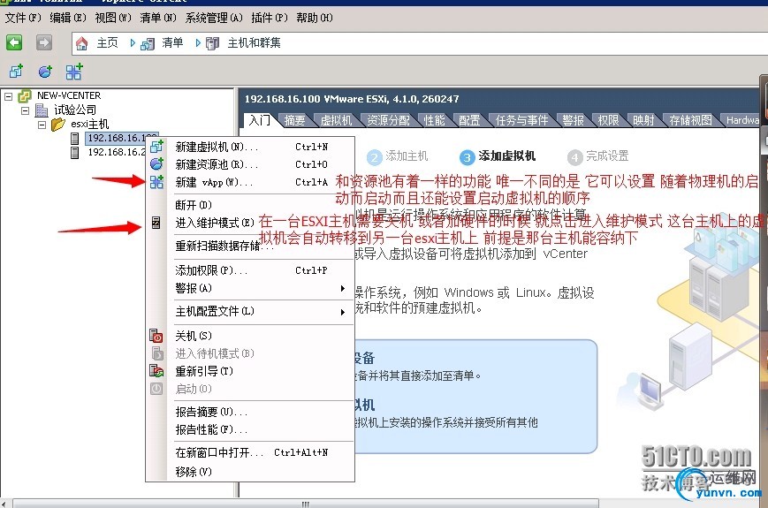The width and height of the screenshot is (768, 508).
Task: Open the 插件(P) menu
Action: point(270,18)
